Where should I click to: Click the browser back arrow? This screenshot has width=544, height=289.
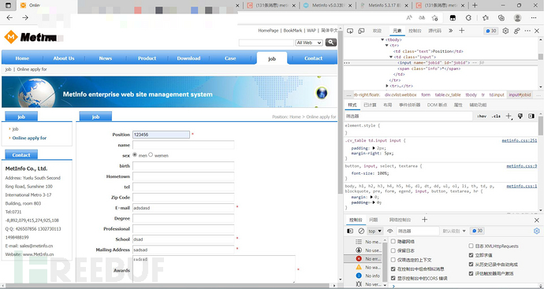coord(9,17)
